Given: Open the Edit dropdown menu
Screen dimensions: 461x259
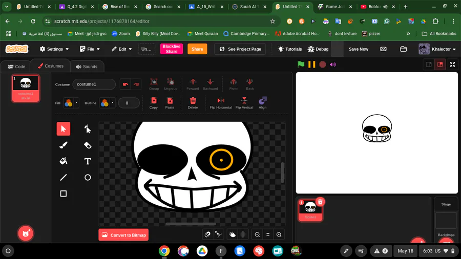Looking at the screenshot, I should [x=122, y=49].
